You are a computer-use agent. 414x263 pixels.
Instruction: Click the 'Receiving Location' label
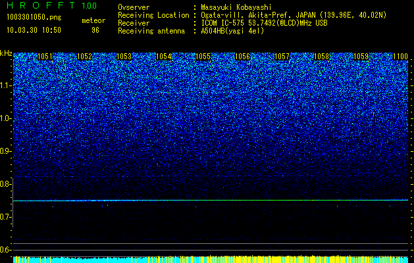click(x=153, y=15)
